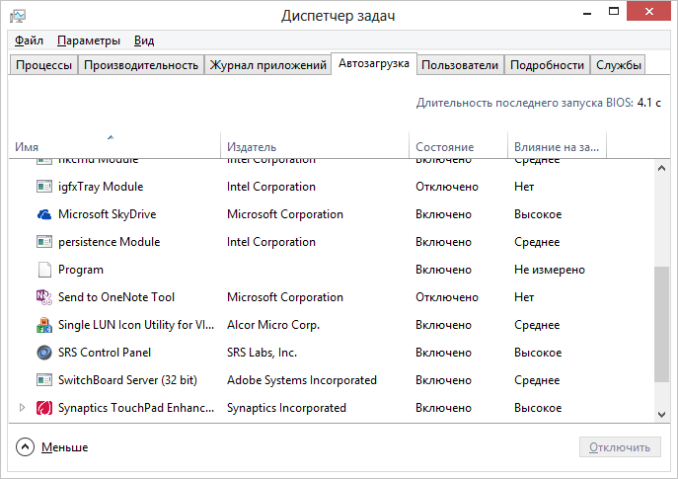Select the igfxTray Module row name
This screenshot has height=479, width=678.
pos(101,187)
